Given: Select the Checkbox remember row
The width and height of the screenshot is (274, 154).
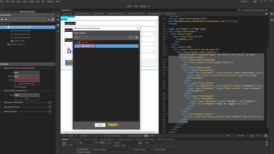Looking at the screenshot, I should tap(22, 38).
